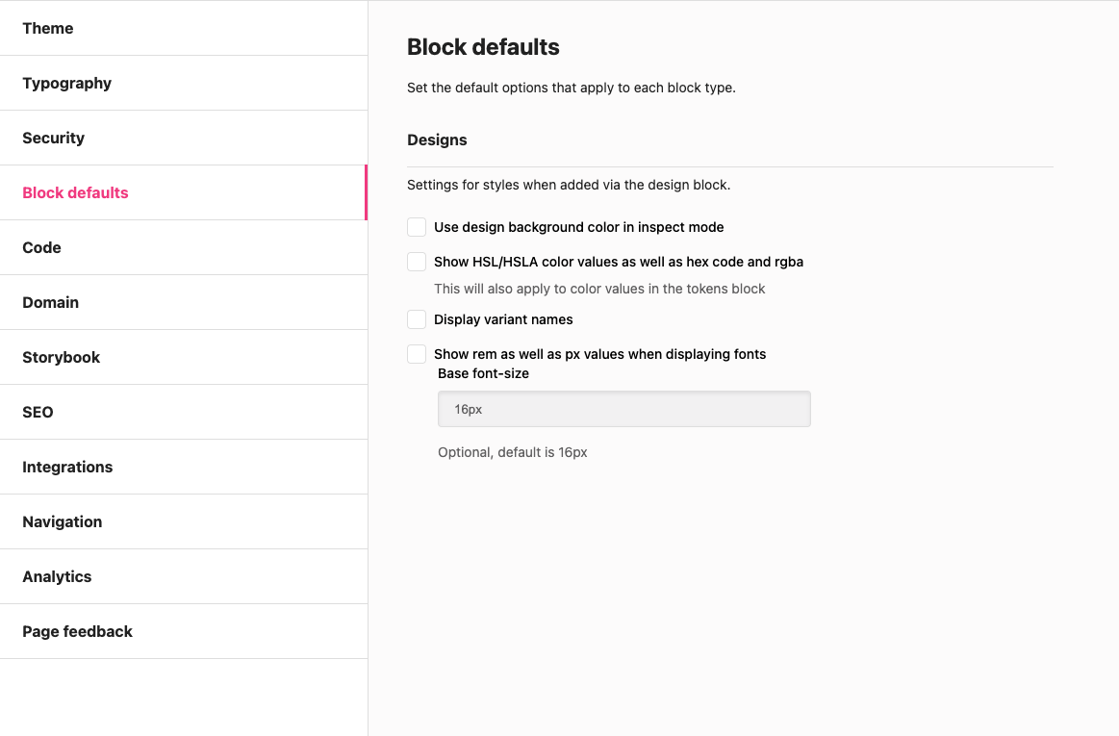Screen dimensions: 1119x736
Task: Click the Use design background color label
Action: pos(579,227)
